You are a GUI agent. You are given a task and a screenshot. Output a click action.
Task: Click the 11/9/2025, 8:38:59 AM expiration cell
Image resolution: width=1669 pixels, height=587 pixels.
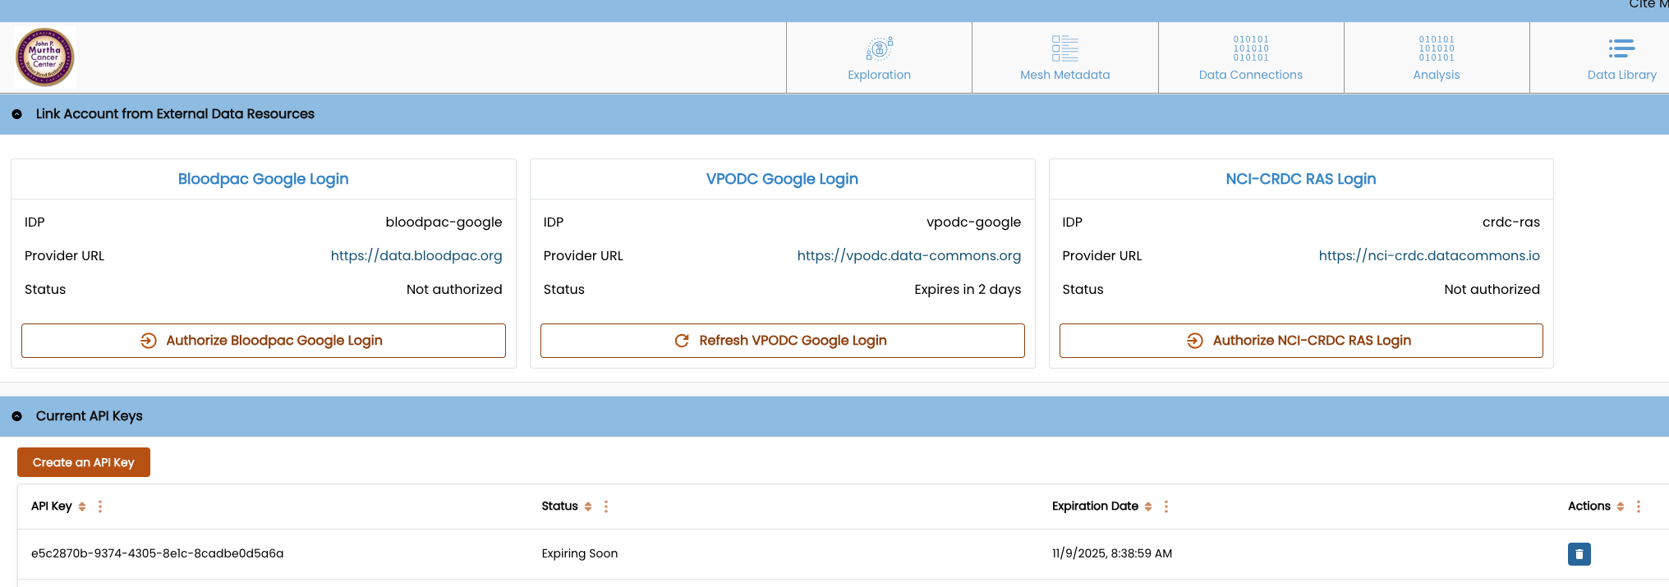click(1112, 553)
